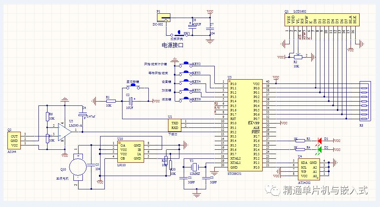Click the 'EA/VPP' pin label on U3
Image resolution: width=380 pixels, height=207 pixels.
coord(254,123)
